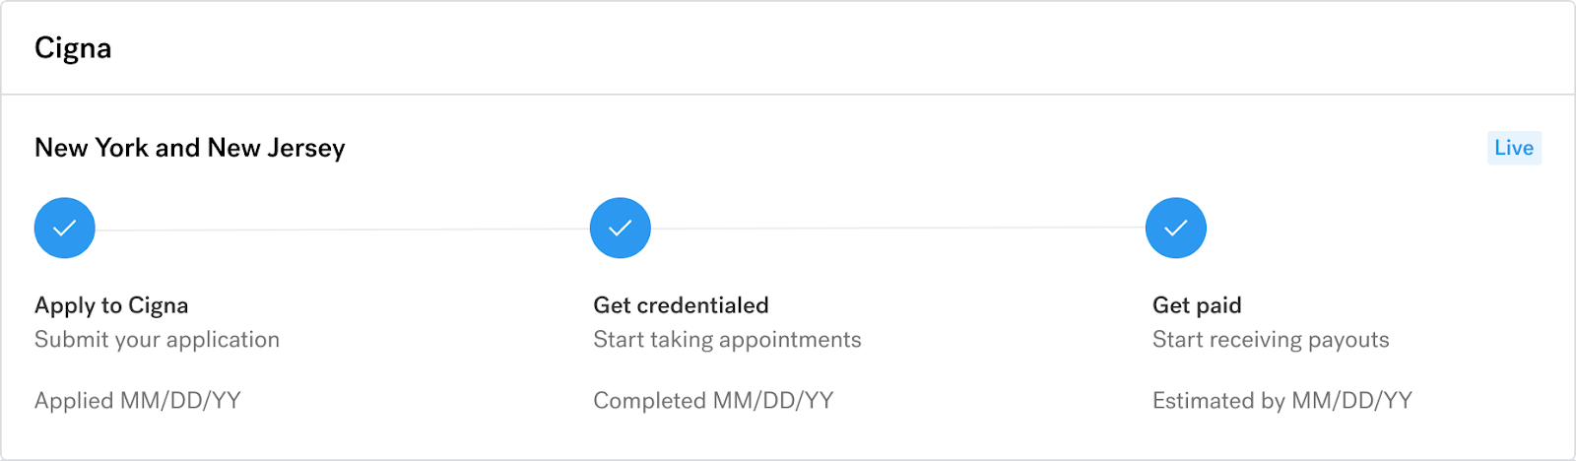This screenshot has width=1576, height=461.
Task: Click the Completed MM/DD/YY date
Action: pyautogui.click(x=713, y=401)
